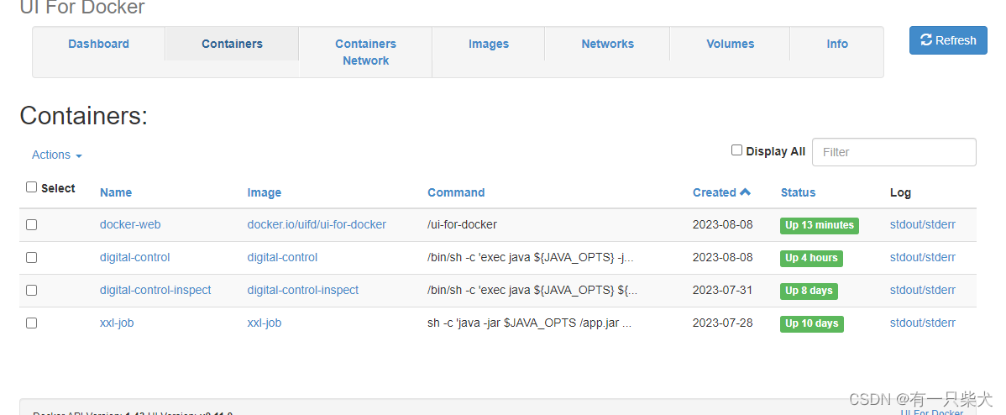Focus the Filter input field

click(894, 152)
